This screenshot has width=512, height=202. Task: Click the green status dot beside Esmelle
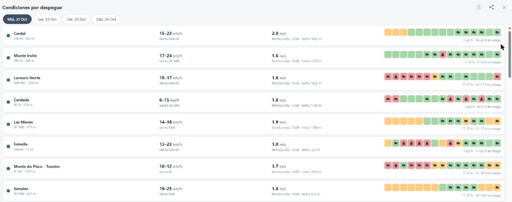pyautogui.click(x=8, y=146)
